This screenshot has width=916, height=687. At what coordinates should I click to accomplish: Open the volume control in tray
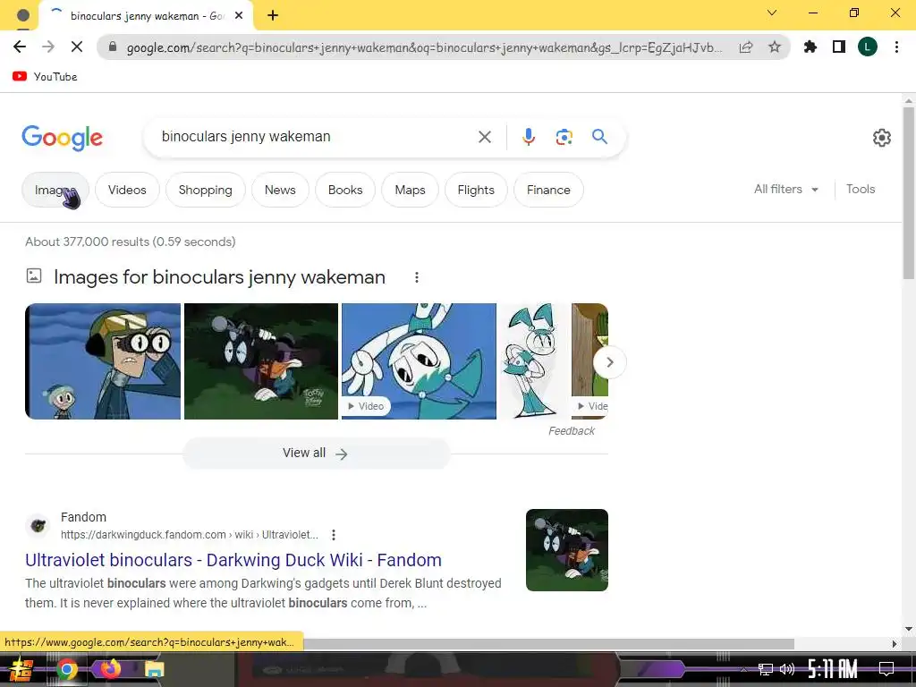coord(787,669)
